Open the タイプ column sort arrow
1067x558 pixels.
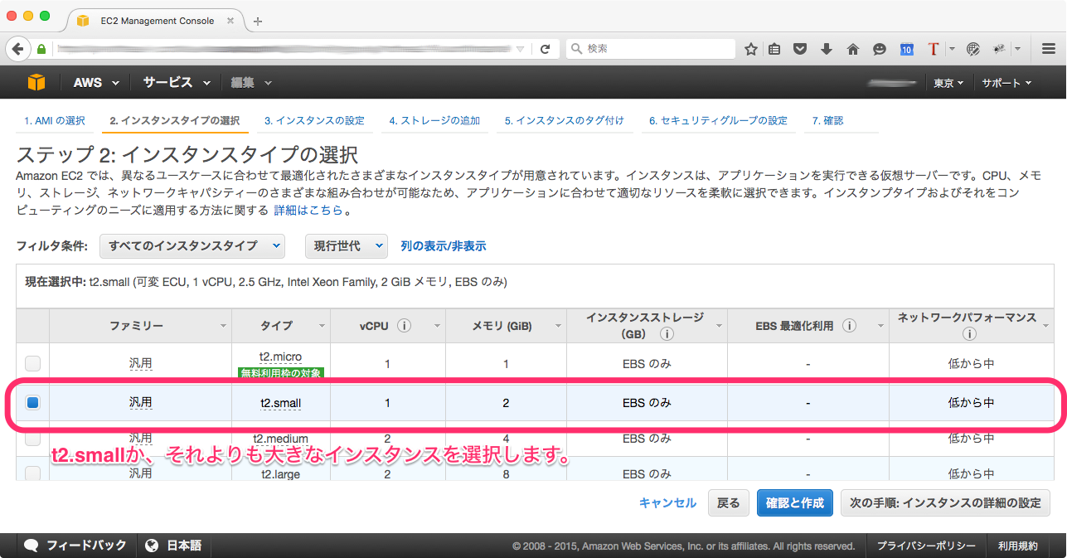pyautogui.click(x=321, y=326)
